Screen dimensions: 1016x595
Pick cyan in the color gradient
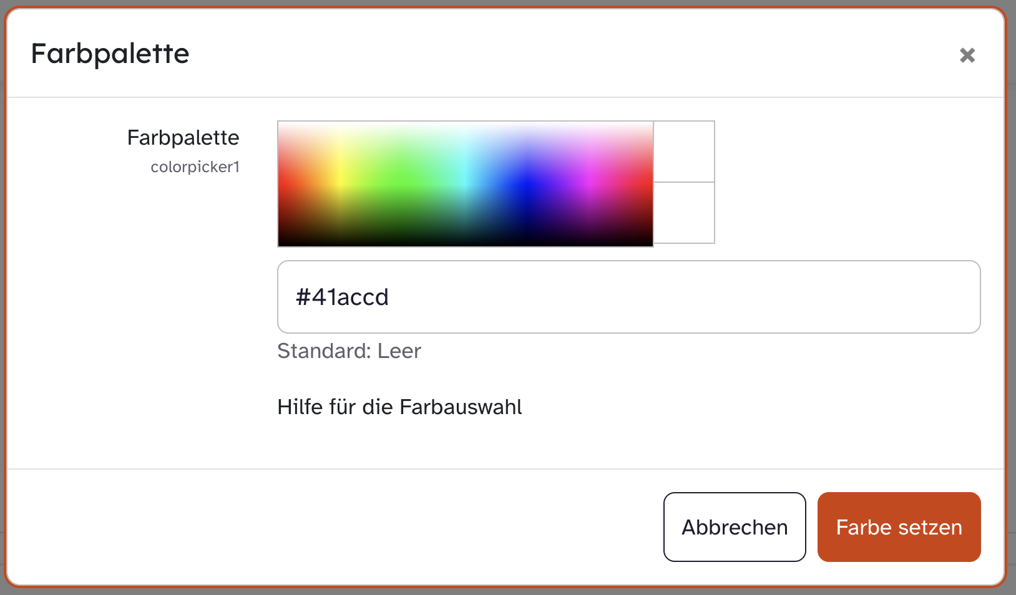pos(465,181)
